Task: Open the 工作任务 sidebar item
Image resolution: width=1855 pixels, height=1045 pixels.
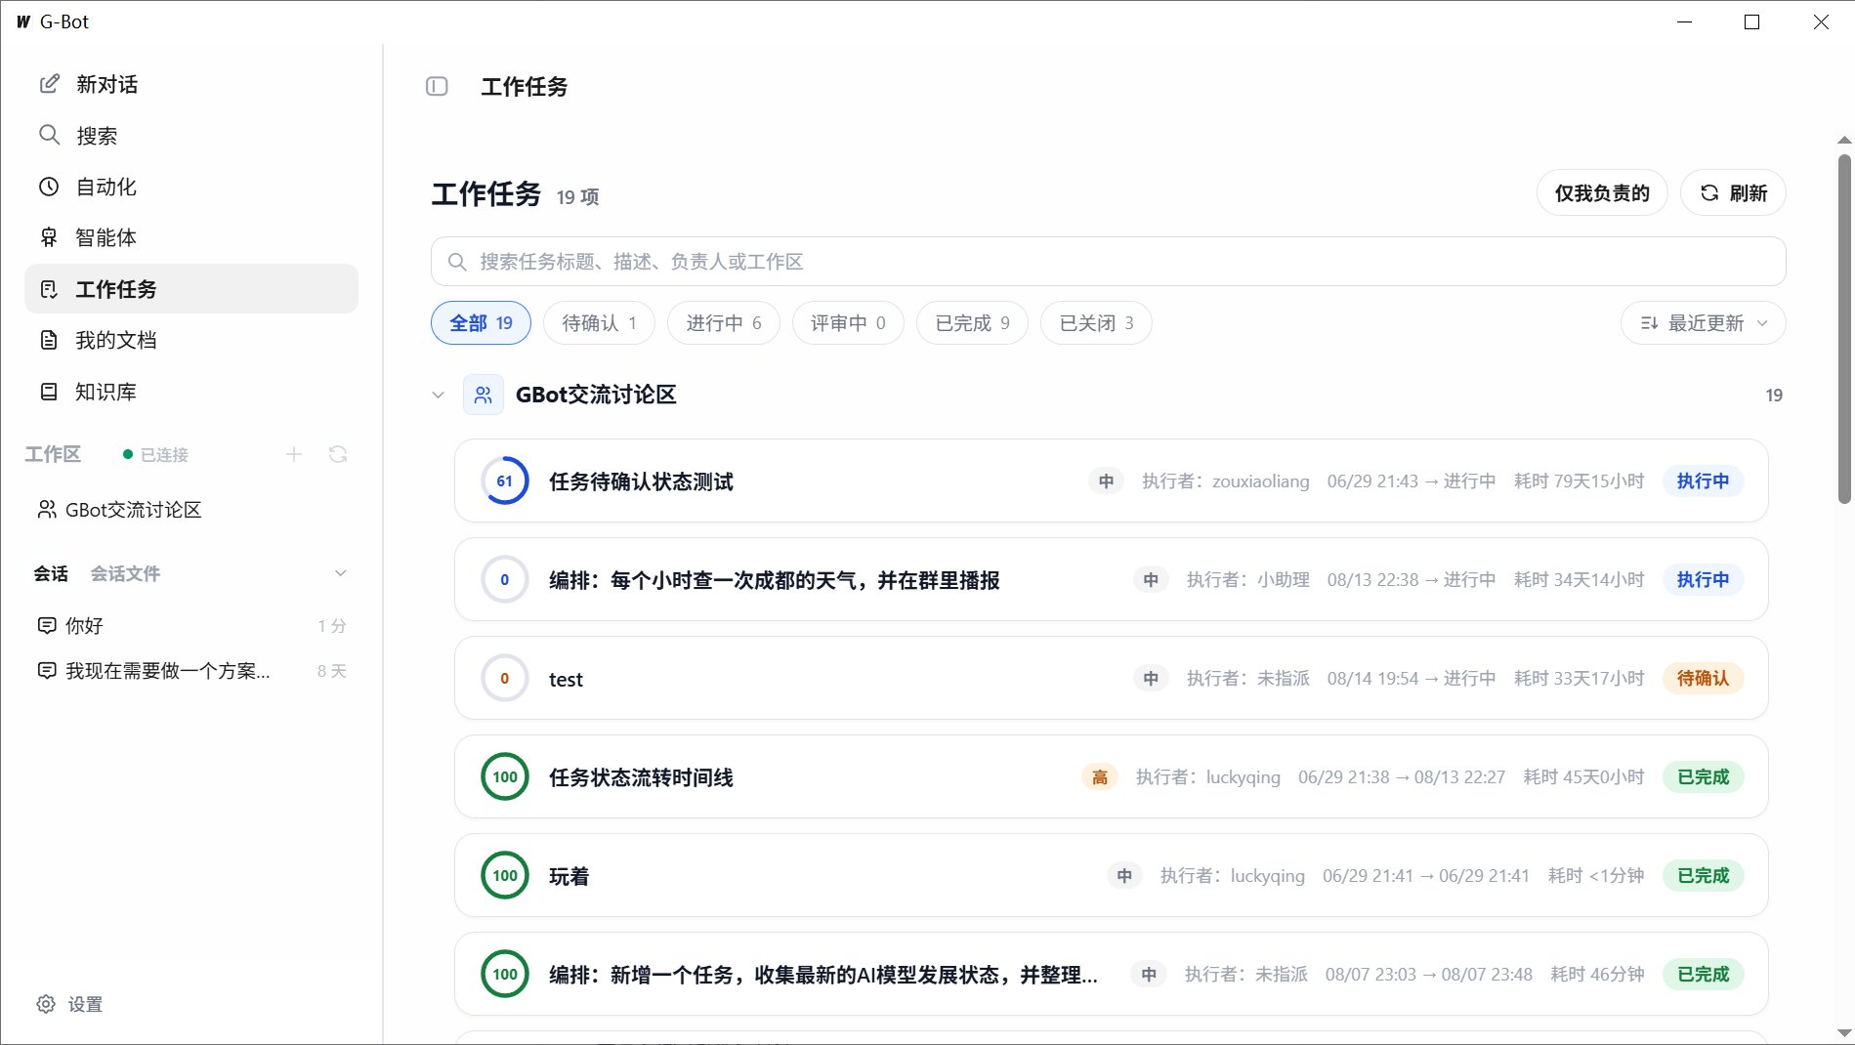Action: (191, 289)
